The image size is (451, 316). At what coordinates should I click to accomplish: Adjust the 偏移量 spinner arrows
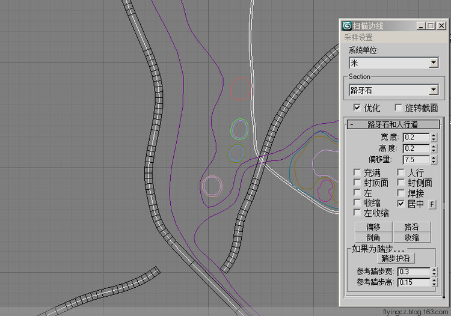pos(434,160)
